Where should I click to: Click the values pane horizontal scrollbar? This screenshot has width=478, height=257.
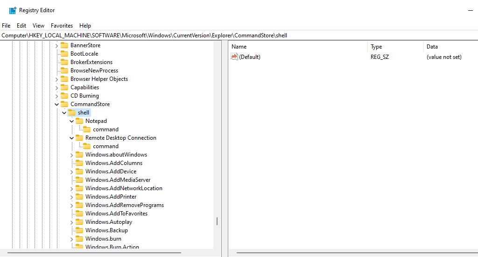click(x=357, y=253)
